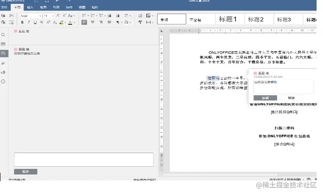
Task: Expand the multilevel list dropdown arrow
Action: [105, 15]
